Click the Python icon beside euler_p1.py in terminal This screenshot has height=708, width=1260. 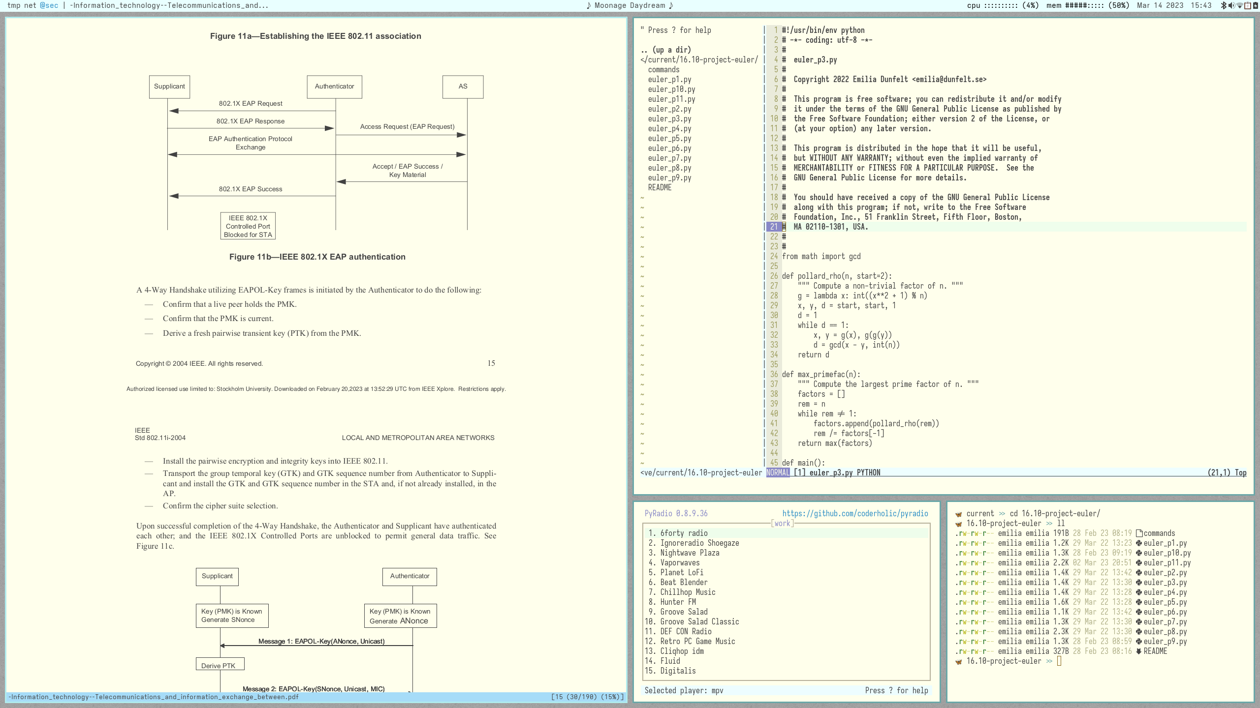pyautogui.click(x=1138, y=543)
